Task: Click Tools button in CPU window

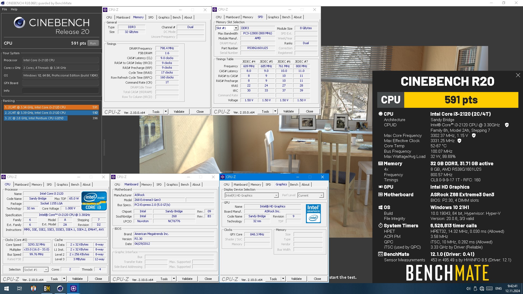Action: pos(54,279)
